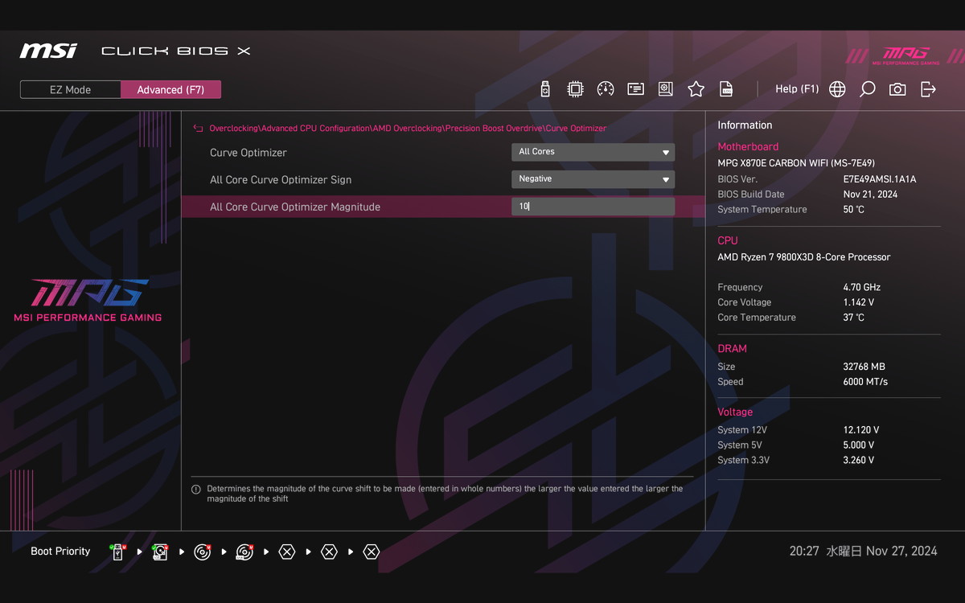Image resolution: width=965 pixels, height=603 pixels.
Task: Click AMD Ryzen 7 9800X3D processor text
Action: [804, 257]
